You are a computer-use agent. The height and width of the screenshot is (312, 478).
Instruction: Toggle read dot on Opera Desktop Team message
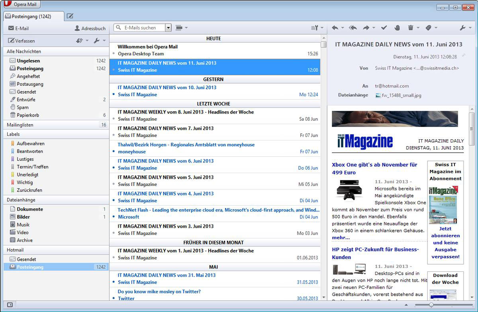tap(114, 54)
